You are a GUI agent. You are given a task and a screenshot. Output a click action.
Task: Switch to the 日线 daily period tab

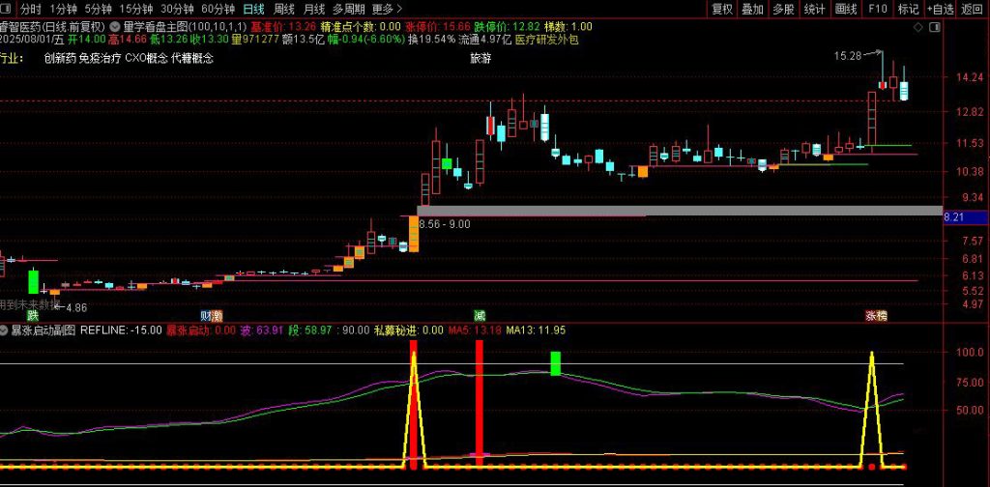point(253,9)
